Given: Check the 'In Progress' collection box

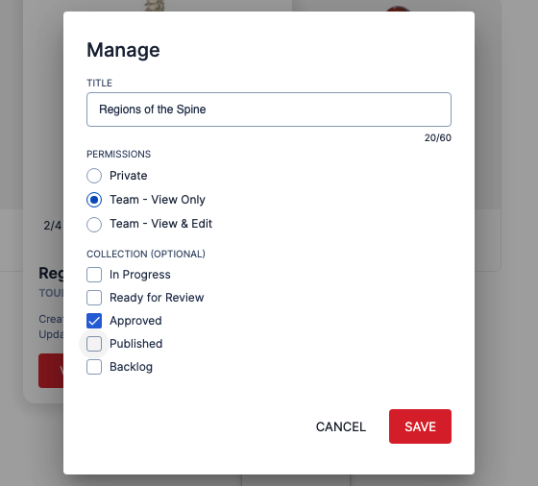Looking at the screenshot, I should [x=94, y=275].
